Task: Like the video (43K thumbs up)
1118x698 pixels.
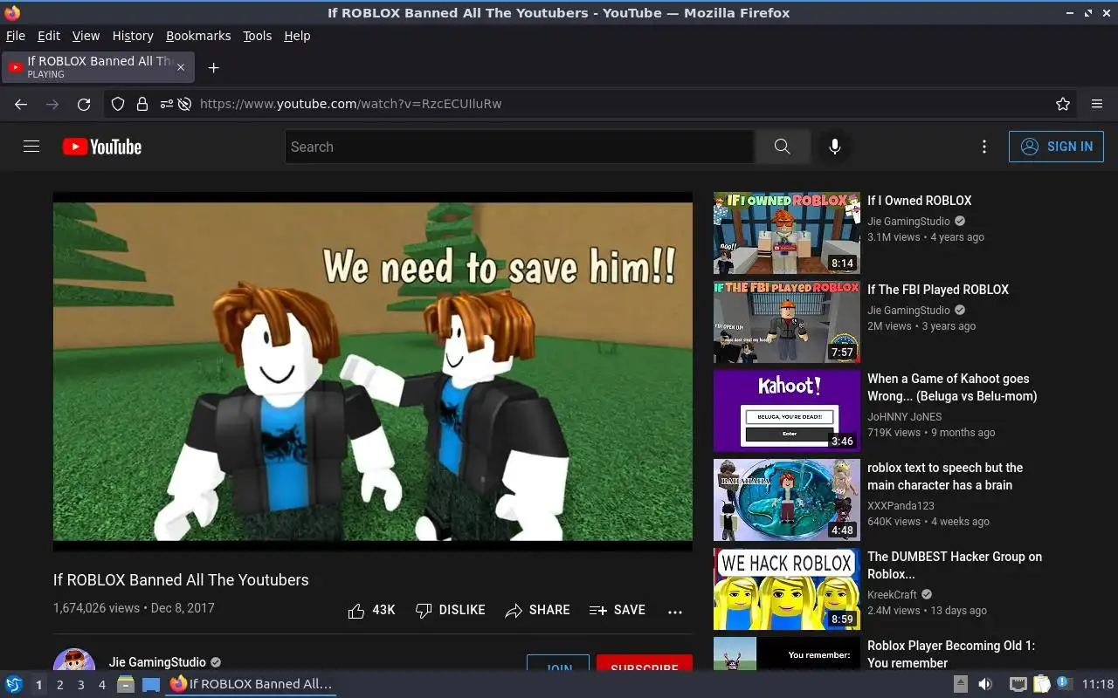Action: [372, 610]
